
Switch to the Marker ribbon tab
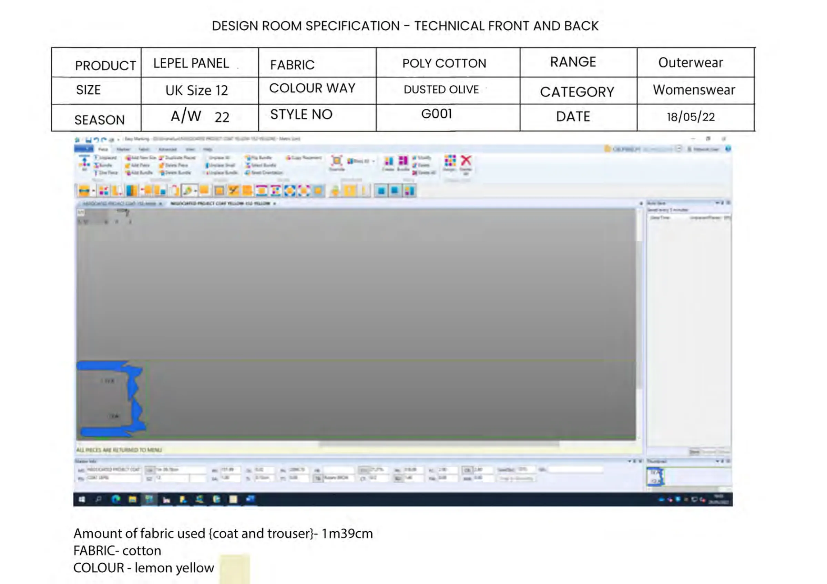123,149
